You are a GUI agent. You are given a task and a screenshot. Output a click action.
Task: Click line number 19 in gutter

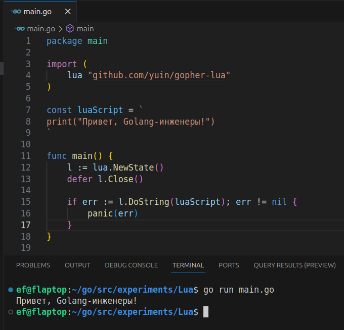tap(26, 248)
